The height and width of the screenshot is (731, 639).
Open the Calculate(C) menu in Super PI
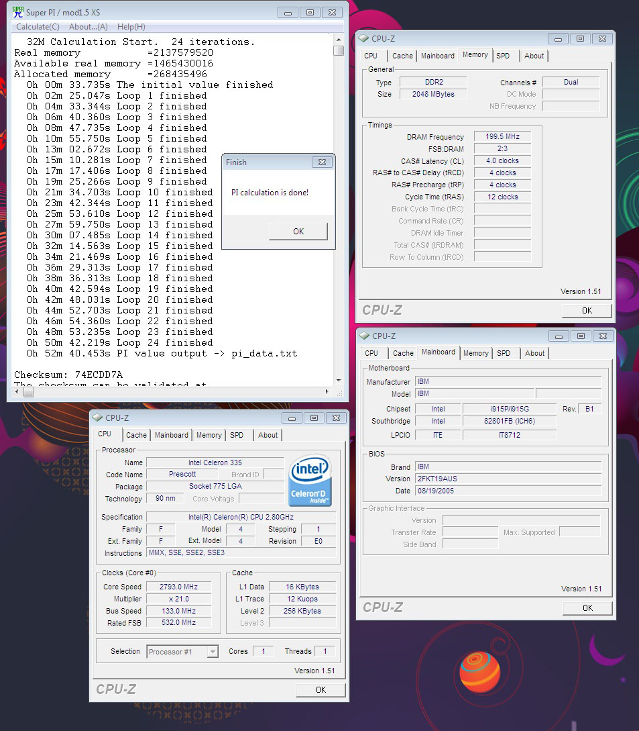pos(38,27)
